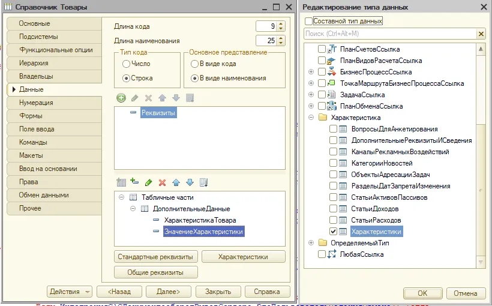492x306 pixels.
Task: Click the lower toolbar sort list icon
Action: [203, 182]
